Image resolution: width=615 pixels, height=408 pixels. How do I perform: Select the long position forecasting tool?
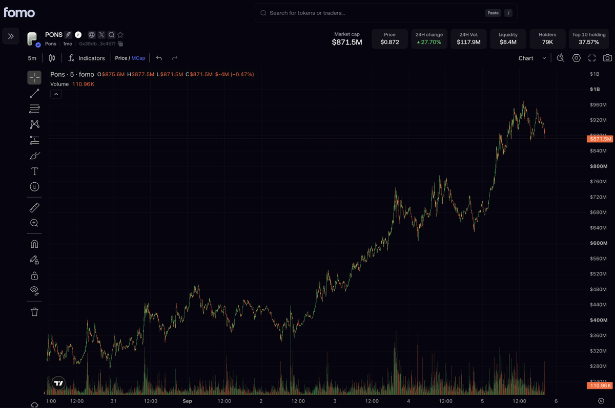point(34,140)
